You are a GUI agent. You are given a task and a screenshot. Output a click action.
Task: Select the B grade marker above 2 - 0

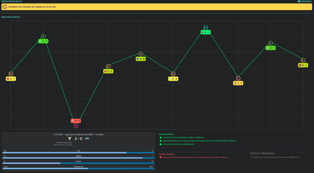click(141, 54)
